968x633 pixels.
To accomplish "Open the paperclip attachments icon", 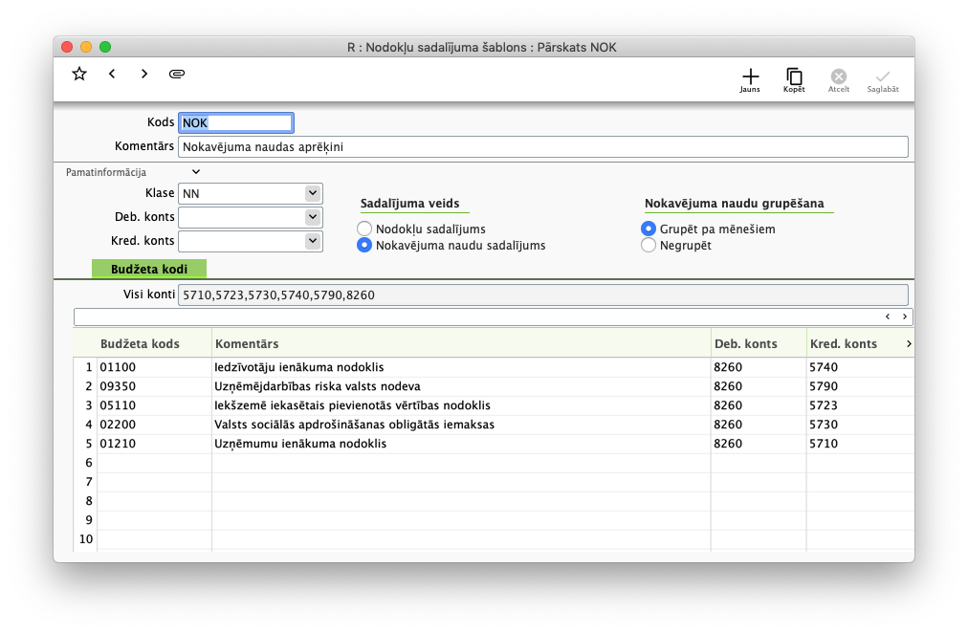I will click(177, 74).
